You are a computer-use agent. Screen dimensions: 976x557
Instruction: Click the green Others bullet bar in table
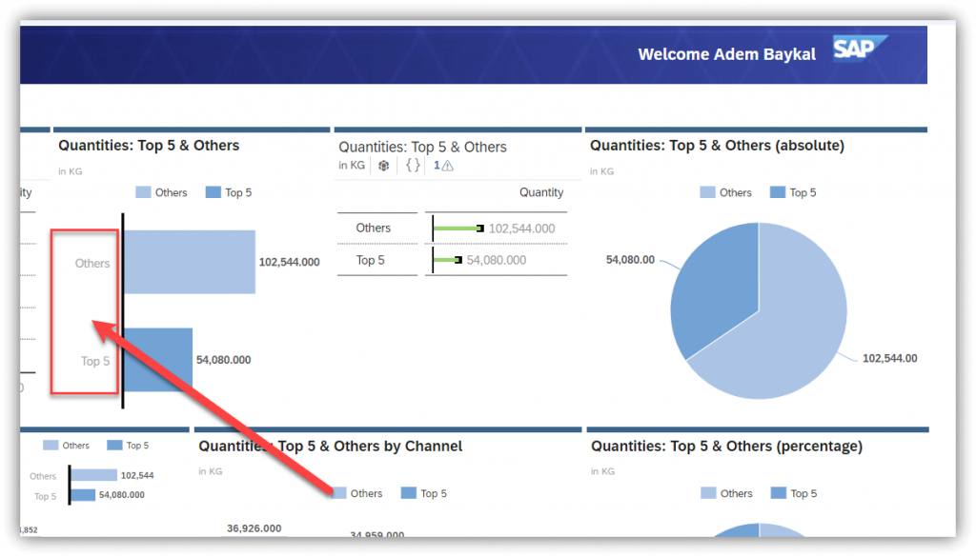458,229
